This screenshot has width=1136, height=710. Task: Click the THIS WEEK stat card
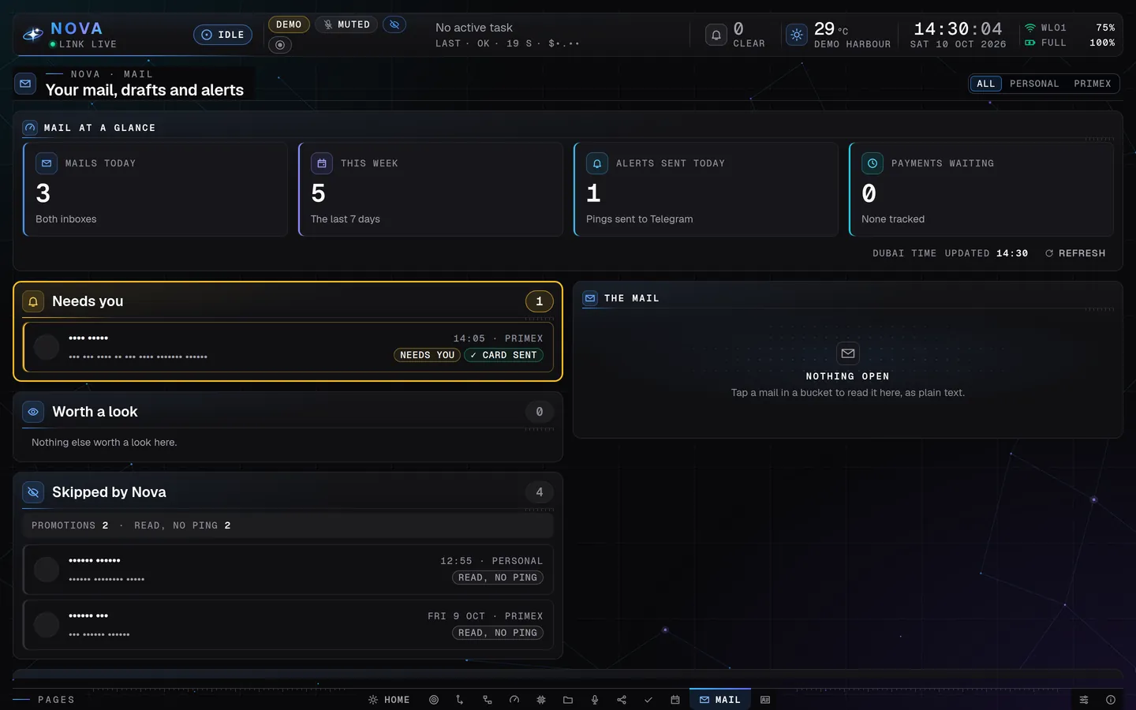431,189
